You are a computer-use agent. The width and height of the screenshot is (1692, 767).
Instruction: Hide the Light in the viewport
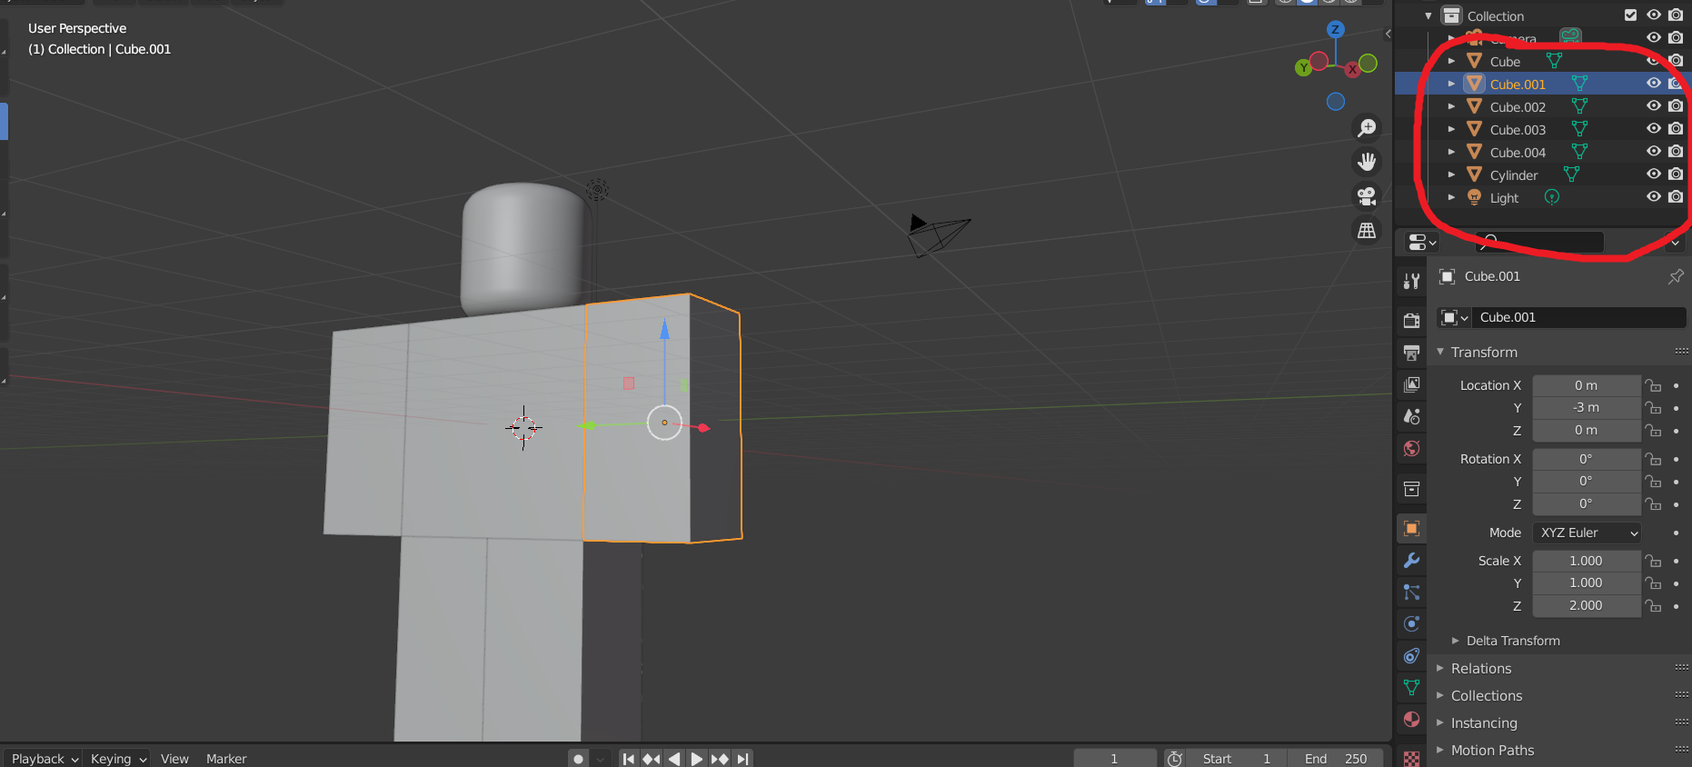1654,197
